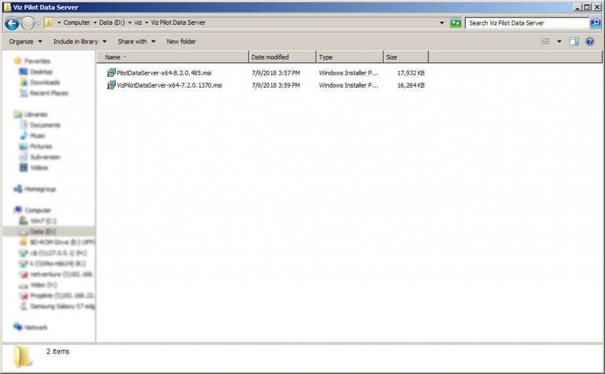
Task: Click the Refresh icon beside address bar
Action: (456, 23)
